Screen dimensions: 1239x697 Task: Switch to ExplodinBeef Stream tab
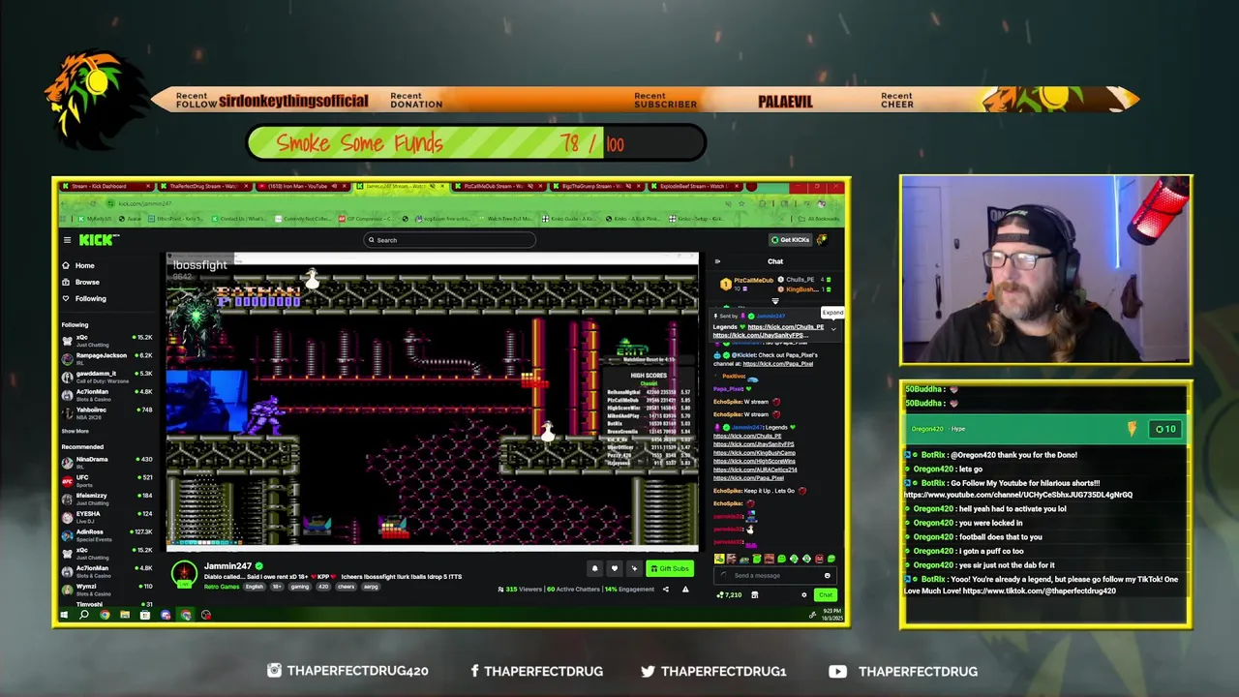(693, 186)
